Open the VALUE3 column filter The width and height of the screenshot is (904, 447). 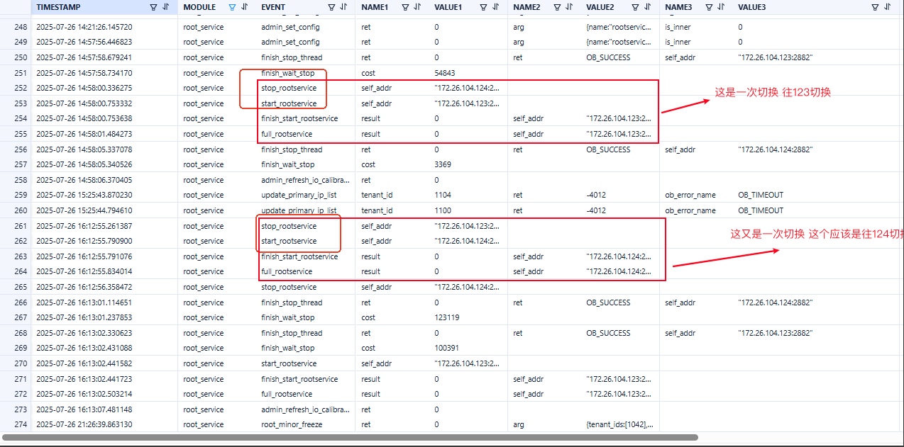pyautogui.click(x=875, y=7)
